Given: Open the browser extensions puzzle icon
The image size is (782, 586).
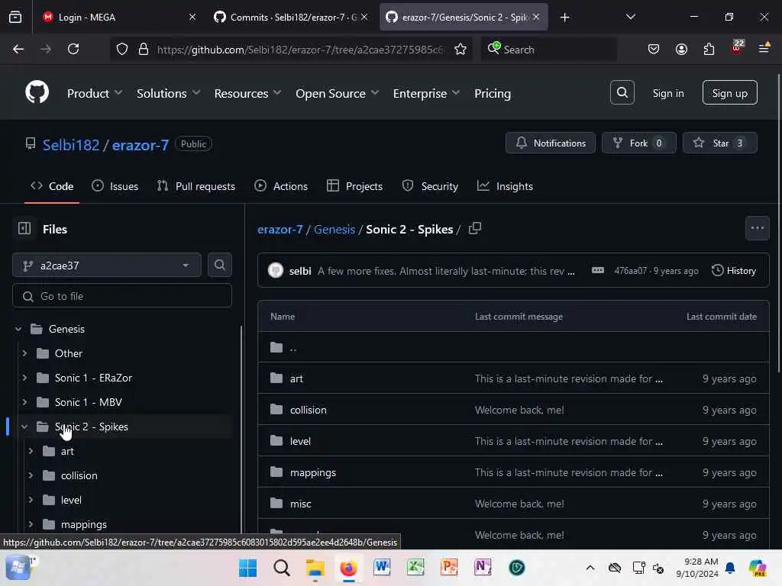Looking at the screenshot, I should tap(709, 49).
